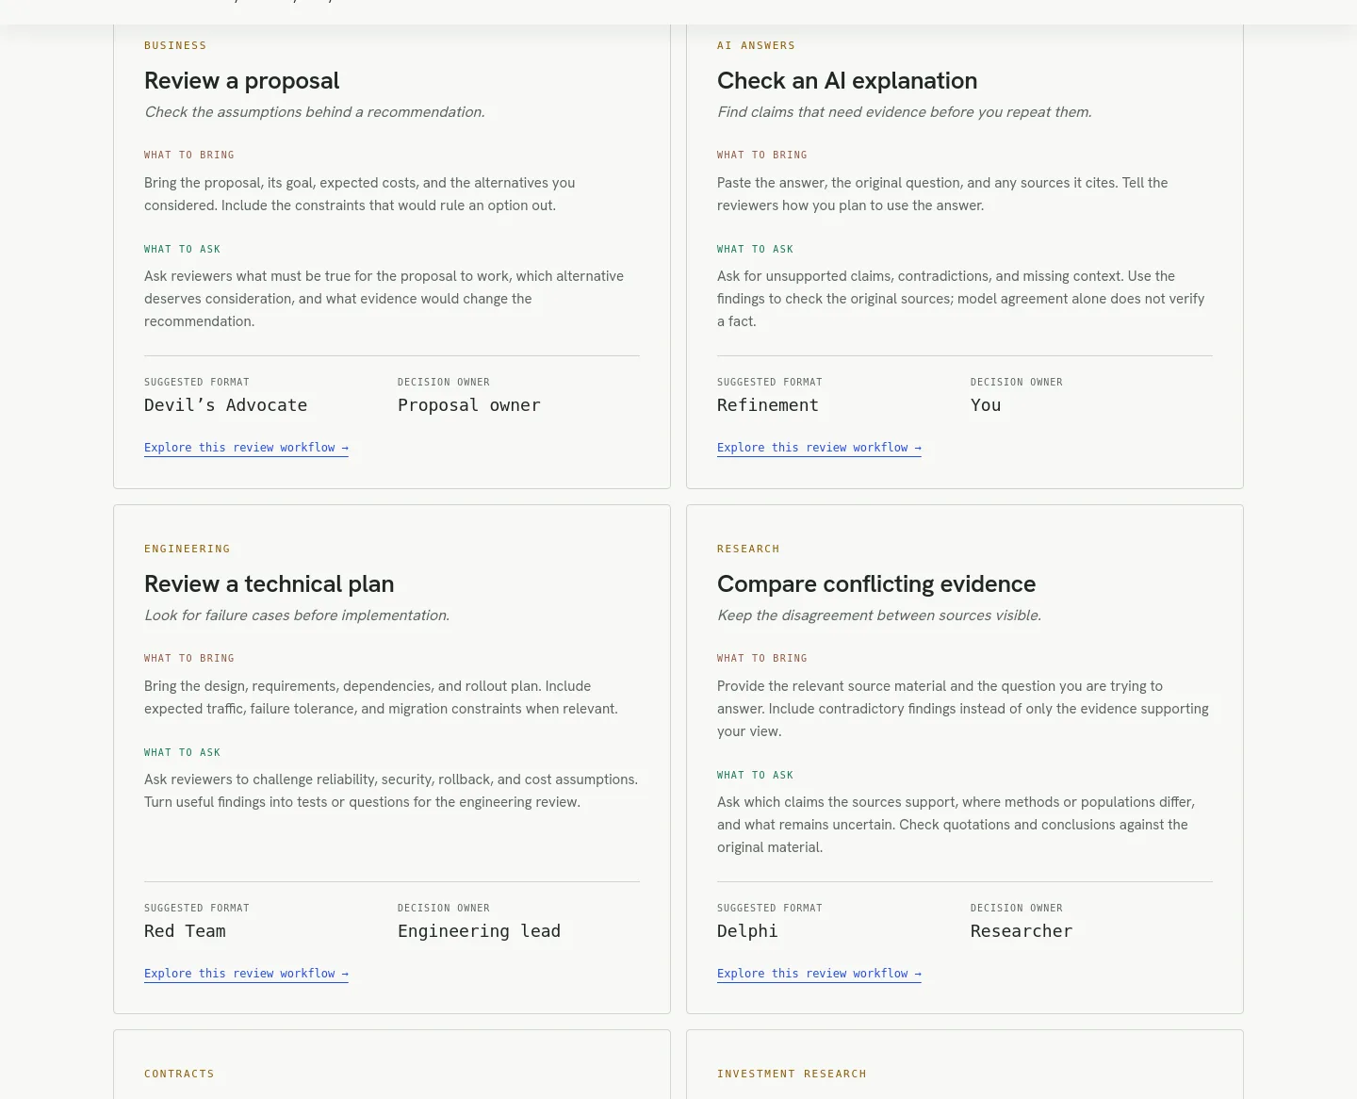Click the 'ENGINEERING' category label
This screenshot has height=1099, width=1357.
188,549
